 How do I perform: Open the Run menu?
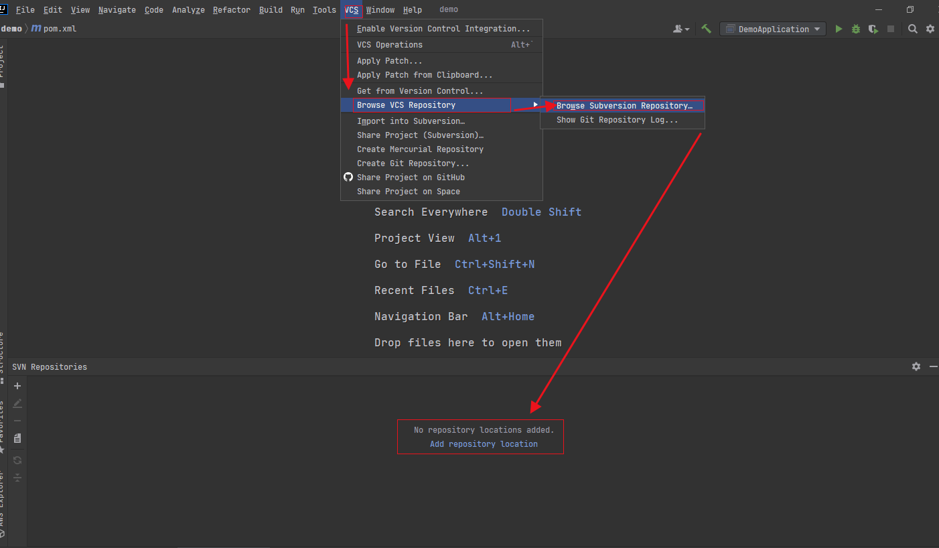(x=297, y=9)
